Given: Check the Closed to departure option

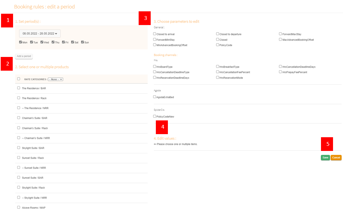Looking at the screenshot, I should click(217, 34).
